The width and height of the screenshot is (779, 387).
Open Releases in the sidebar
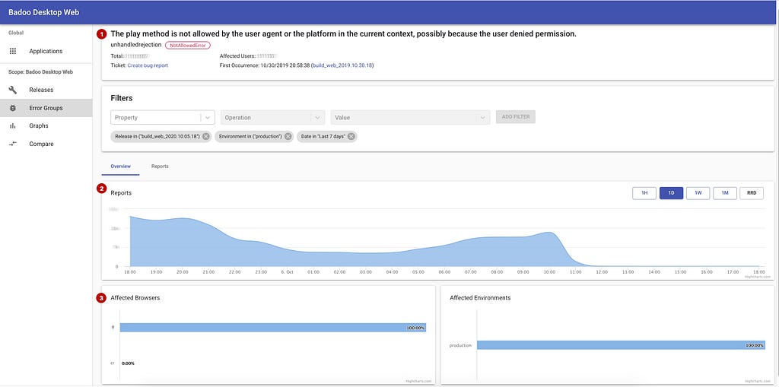click(x=46, y=90)
